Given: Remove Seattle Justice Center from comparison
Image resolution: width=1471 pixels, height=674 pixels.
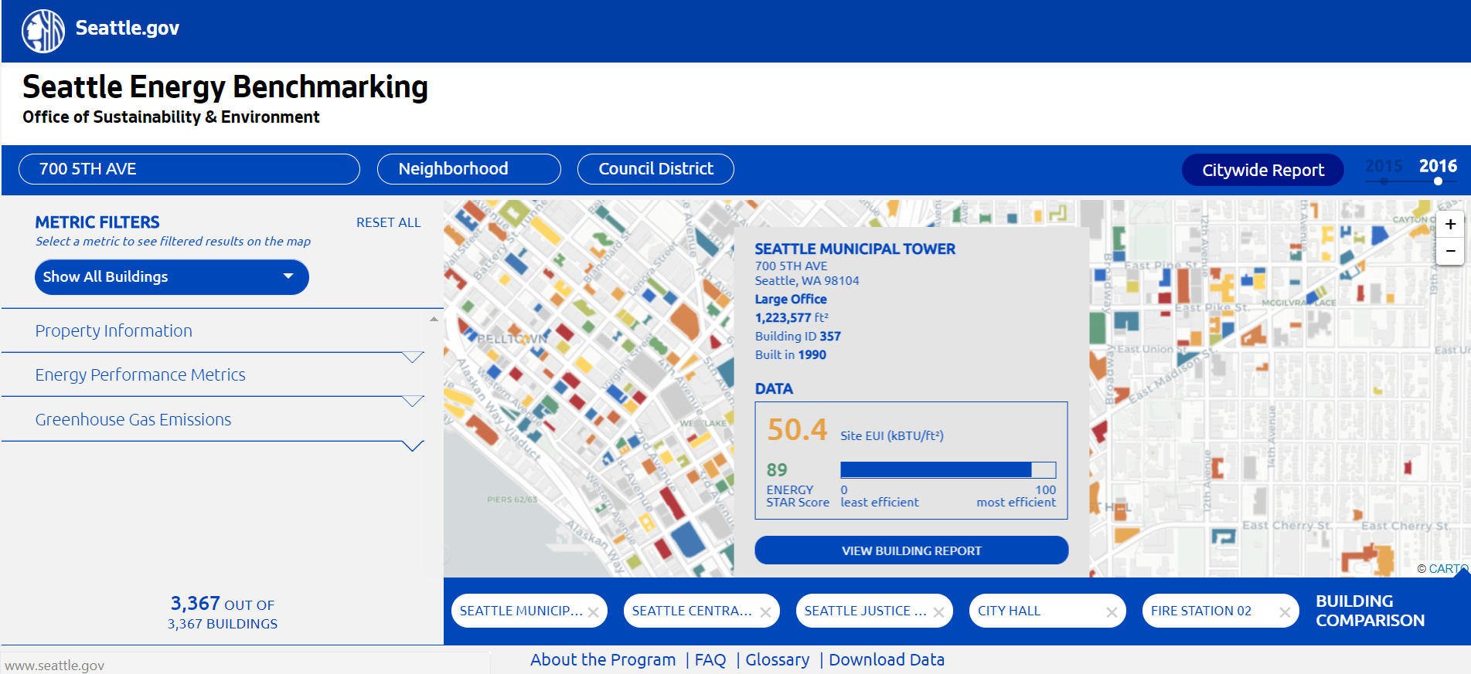Looking at the screenshot, I should [x=938, y=612].
